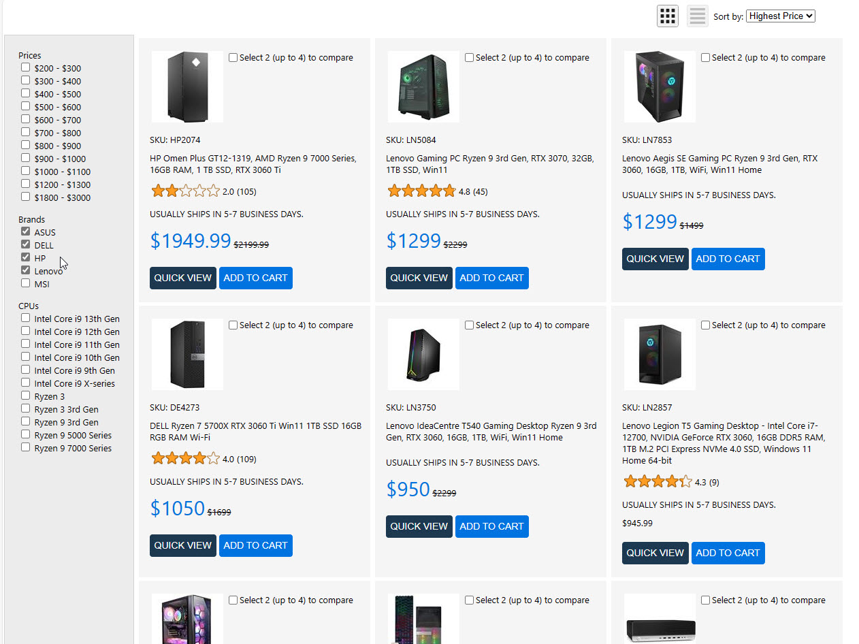Open the Lenovo IdeaCentre T540 image
The height and width of the screenshot is (644, 859).
click(423, 355)
